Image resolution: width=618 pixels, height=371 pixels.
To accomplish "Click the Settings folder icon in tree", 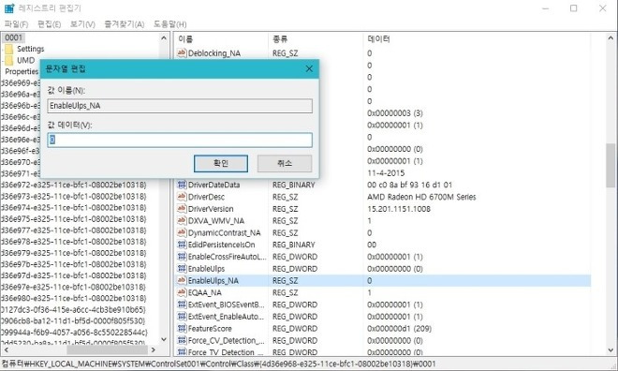I will (9, 49).
